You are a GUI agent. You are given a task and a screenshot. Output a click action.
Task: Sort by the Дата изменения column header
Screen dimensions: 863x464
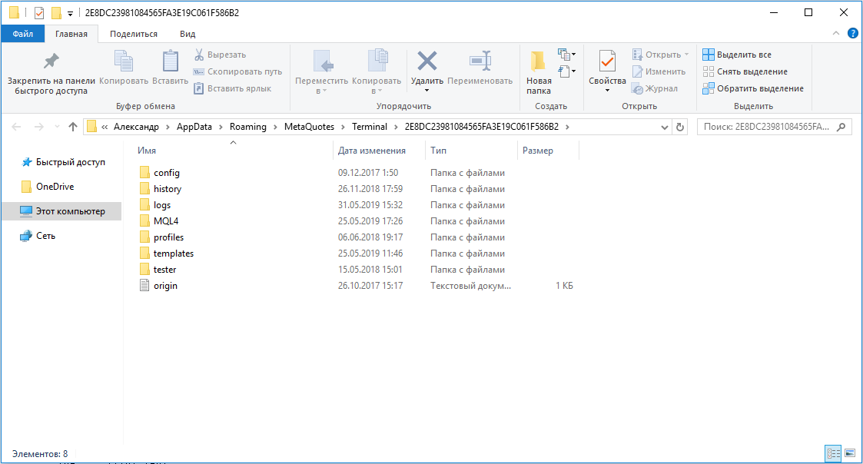pos(372,151)
